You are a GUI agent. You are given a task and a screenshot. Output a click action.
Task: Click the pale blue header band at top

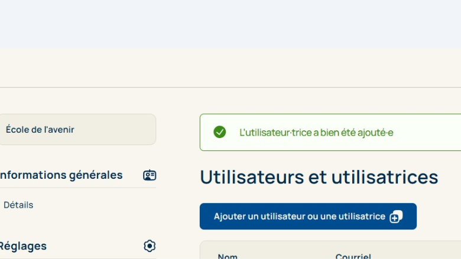230,24
